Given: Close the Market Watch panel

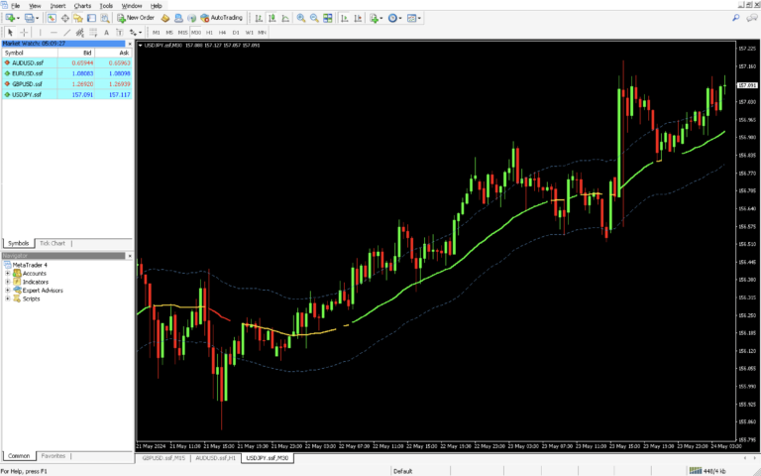Looking at the screenshot, I should point(130,44).
